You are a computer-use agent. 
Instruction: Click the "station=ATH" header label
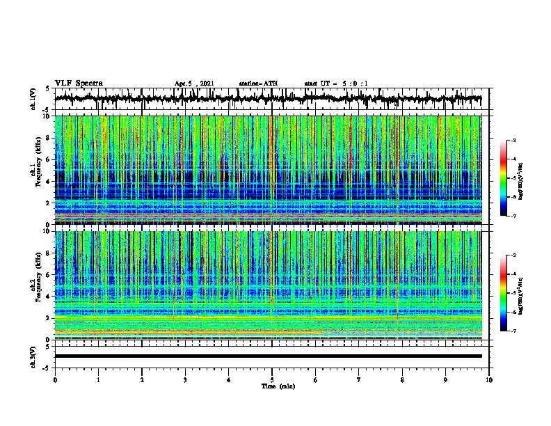(x=258, y=84)
